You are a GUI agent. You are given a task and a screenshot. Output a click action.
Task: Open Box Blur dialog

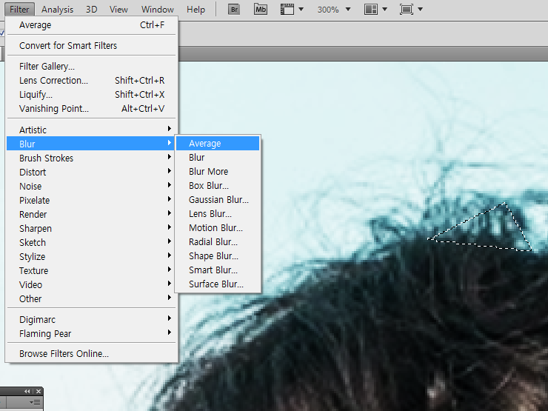pyautogui.click(x=218, y=186)
